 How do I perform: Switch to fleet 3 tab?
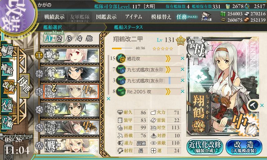pyautogui.click(x=69, y=39)
